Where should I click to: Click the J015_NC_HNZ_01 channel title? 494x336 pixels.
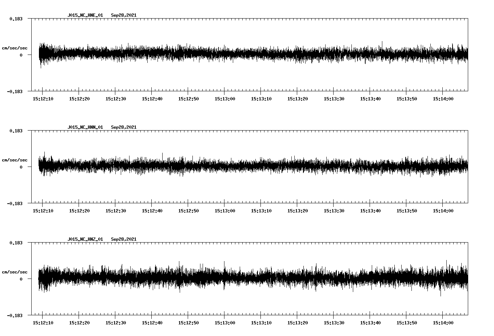[85, 239]
